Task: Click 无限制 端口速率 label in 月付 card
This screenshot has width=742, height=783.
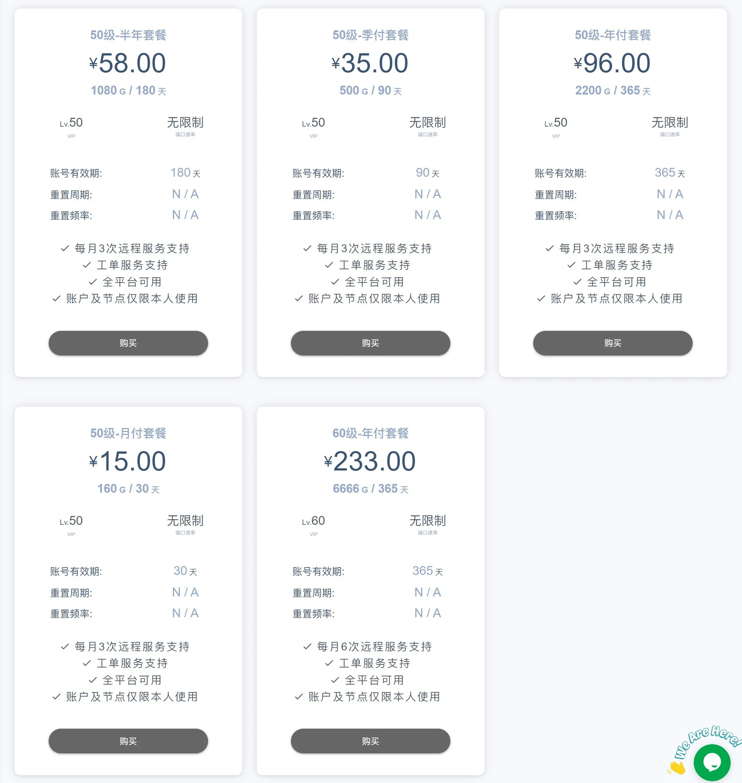Action: [185, 524]
